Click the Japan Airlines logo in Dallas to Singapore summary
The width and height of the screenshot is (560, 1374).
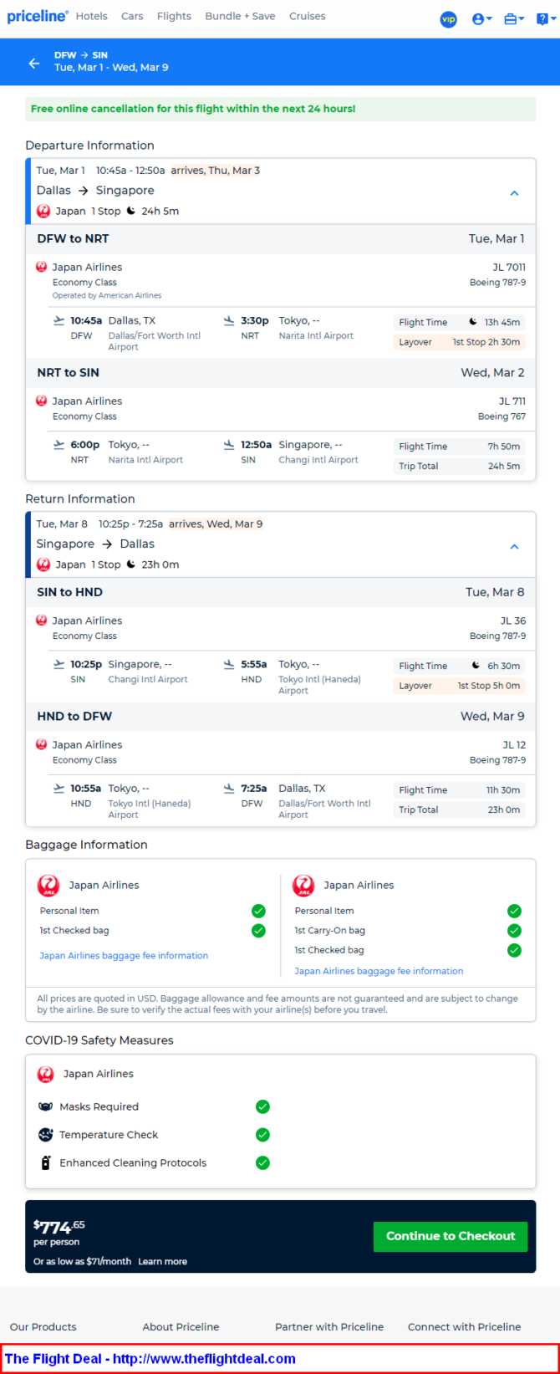coord(43,211)
